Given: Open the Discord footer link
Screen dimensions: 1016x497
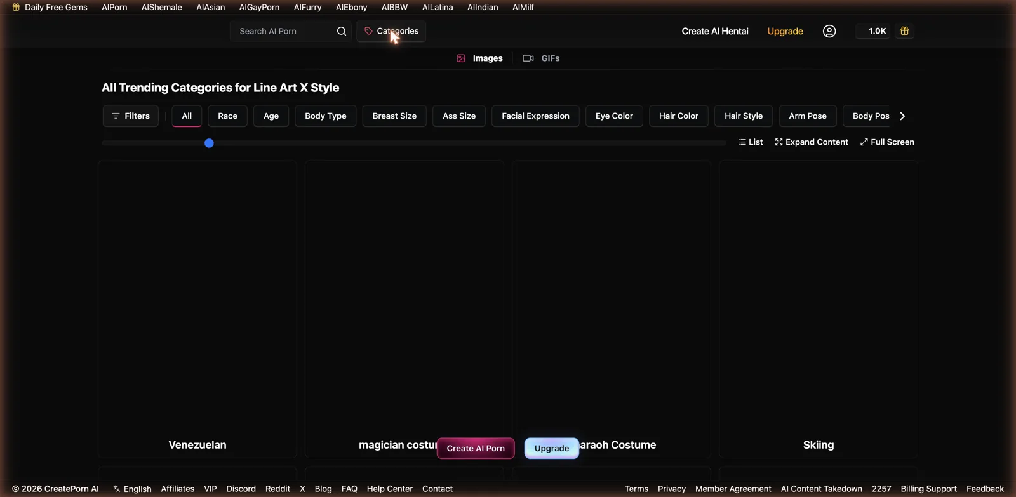Looking at the screenshot, I should pyautogui.click(x=241, y=489).
